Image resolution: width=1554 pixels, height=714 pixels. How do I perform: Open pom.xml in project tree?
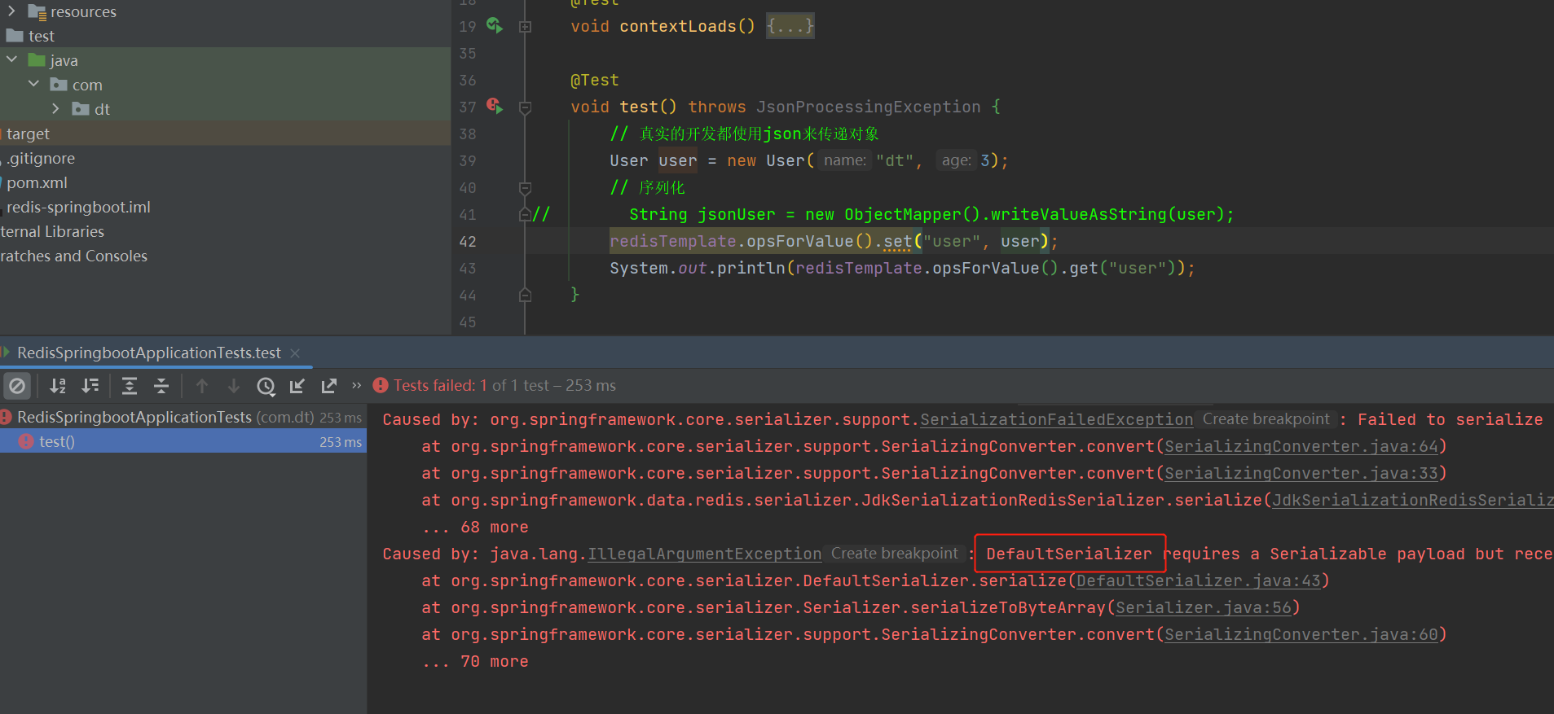(x=37, y=182)
